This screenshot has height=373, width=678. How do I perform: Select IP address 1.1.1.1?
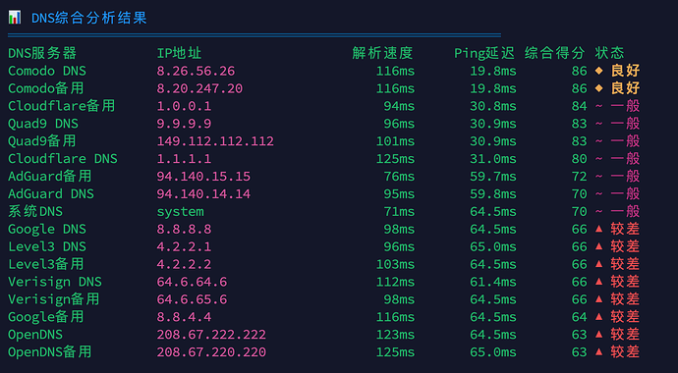(184, 159)
